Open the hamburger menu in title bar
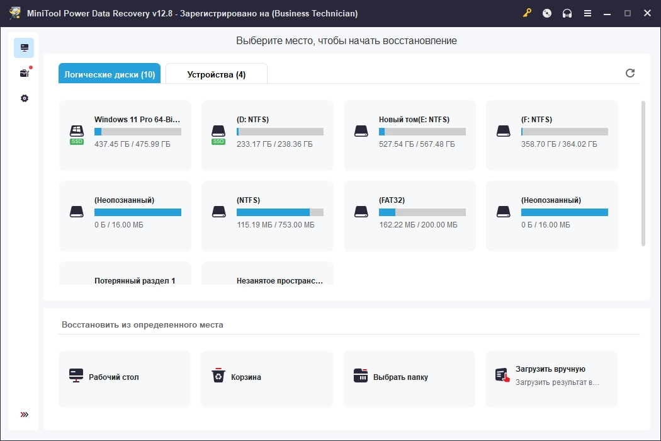Screen dimensions: 661x441 coord(587,13)
